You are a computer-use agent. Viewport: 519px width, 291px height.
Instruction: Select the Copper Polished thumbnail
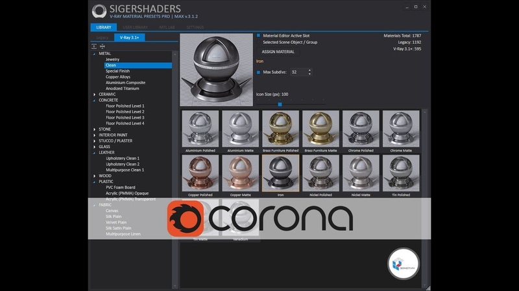[200, 173]
